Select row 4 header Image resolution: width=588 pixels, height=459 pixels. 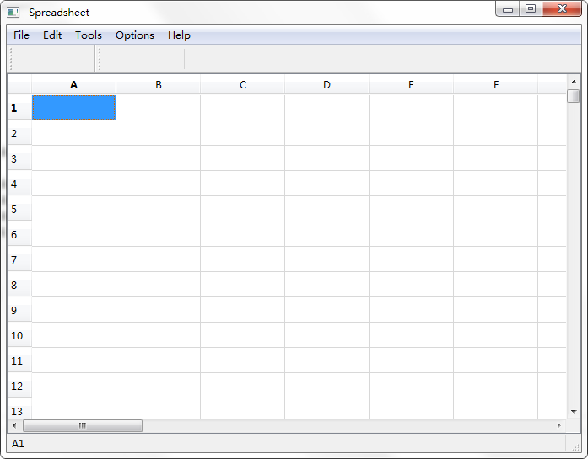click(x=19, y=184)
